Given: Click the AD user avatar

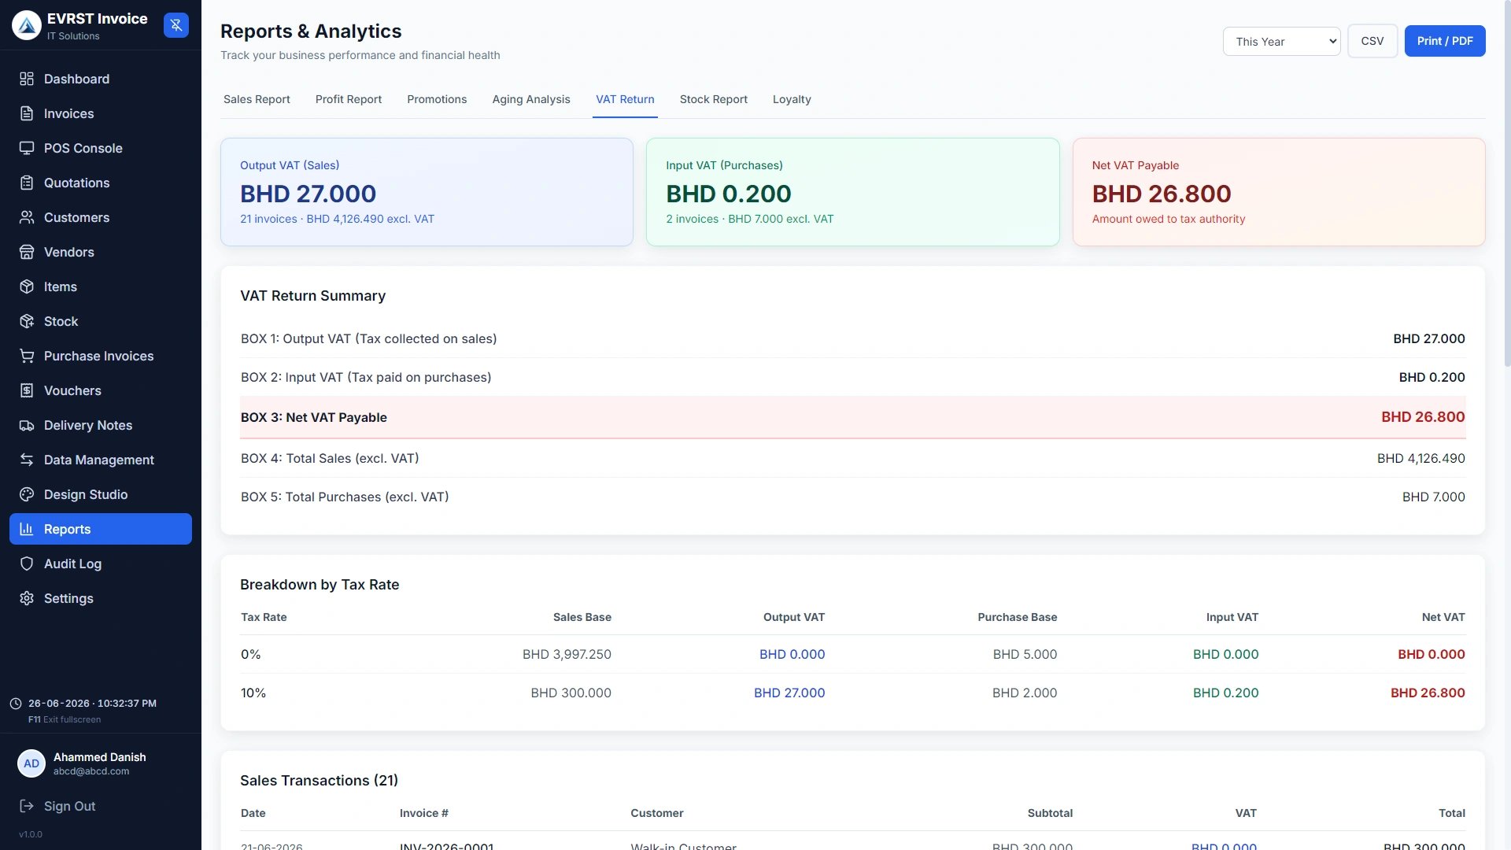Looking at the screenshot, I should tap(31, 763).
